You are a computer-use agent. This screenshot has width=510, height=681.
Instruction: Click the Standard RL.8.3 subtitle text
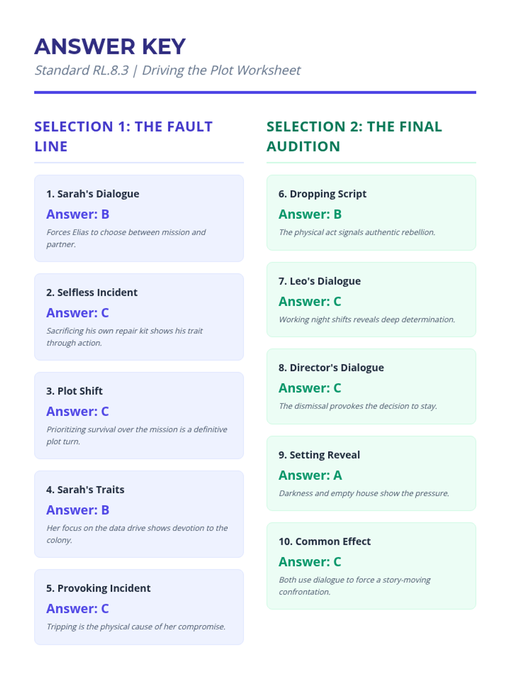[167, 70]
